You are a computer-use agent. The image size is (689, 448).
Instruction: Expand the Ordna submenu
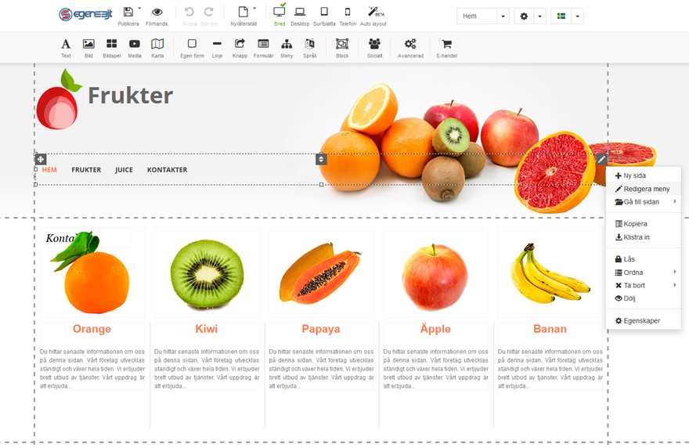[644, 272]
